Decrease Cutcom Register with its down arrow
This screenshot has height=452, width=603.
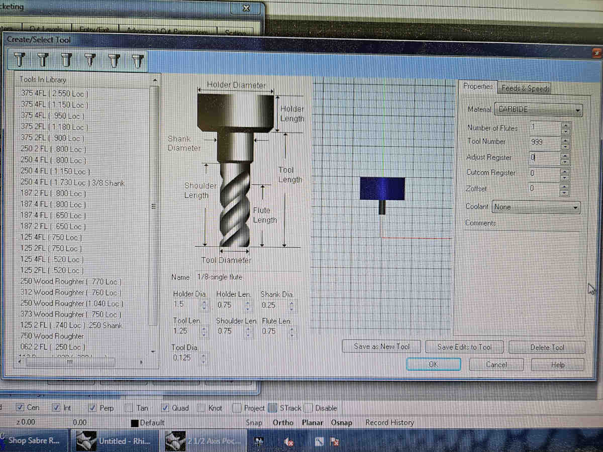(x=565, y=177)
